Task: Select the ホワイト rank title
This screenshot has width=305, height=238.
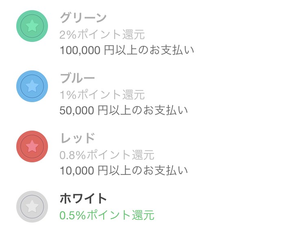Action: coord(83,199)
